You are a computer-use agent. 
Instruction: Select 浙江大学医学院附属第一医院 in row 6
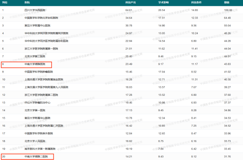(x=41, y=49)
